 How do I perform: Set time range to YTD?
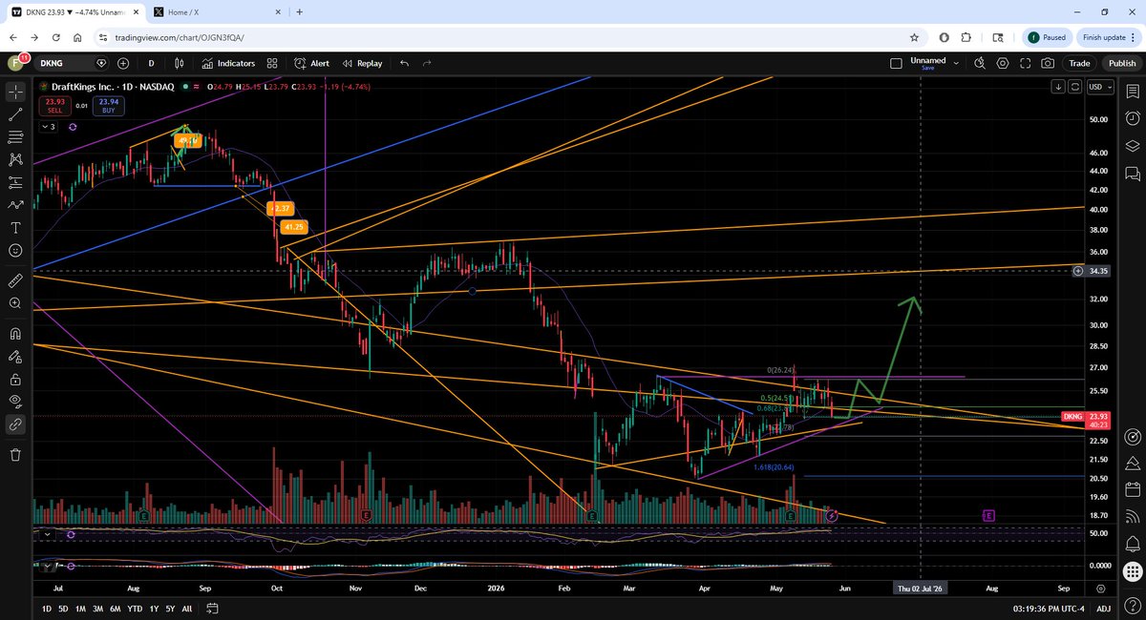point(136,608)
